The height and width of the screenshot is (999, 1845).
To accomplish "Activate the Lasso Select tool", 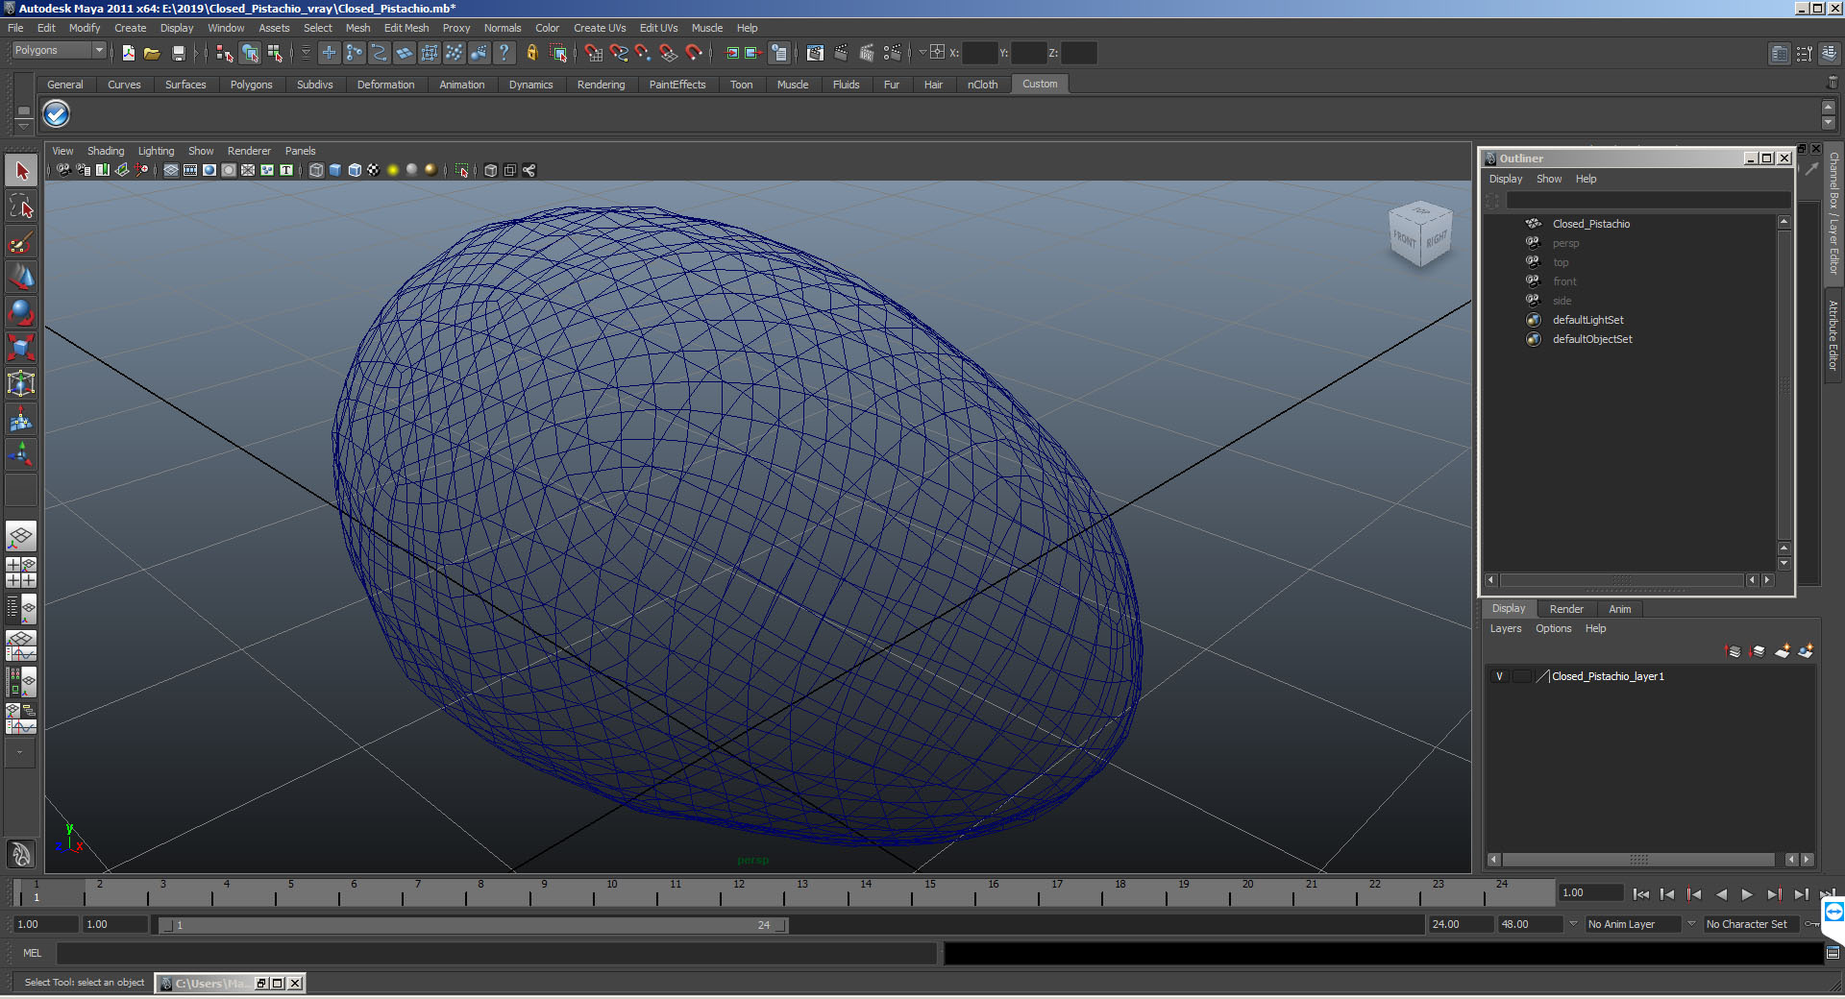I will 21,206.
